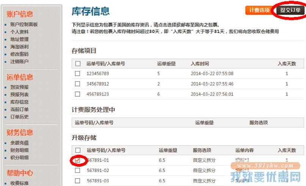Check the box for waybill 345678912
This screenshot has width=306, height=186.
click(x=77, y=84)
